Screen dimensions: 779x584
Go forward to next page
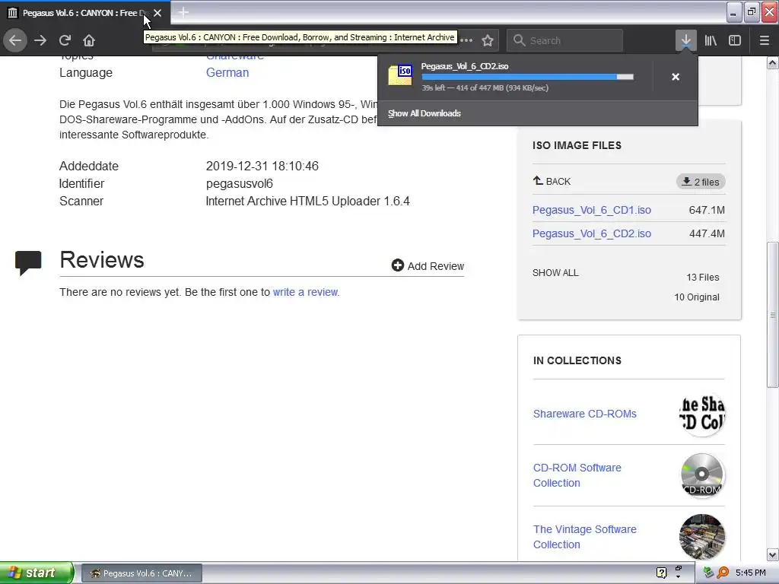point(40,40)
